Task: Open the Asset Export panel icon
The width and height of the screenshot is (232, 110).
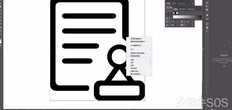Action: pyautogui.click(x=207, y=24)
